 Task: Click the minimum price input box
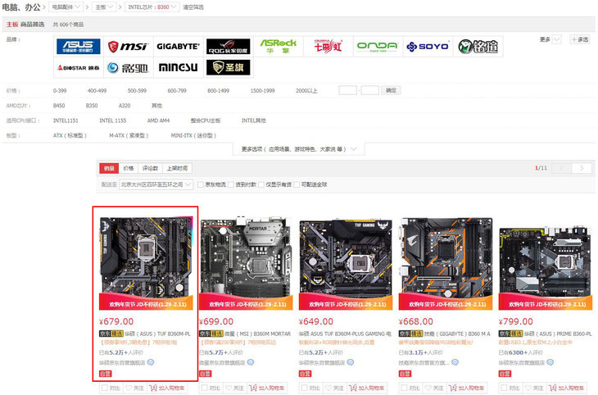click(347, 90)
